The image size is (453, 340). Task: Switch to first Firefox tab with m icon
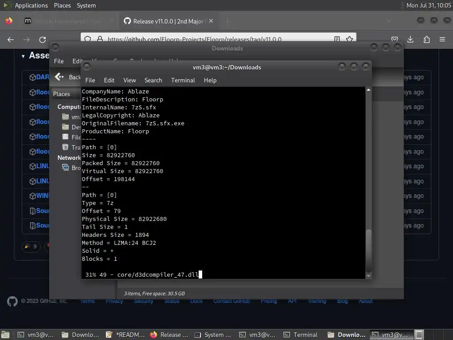point(69,21)
